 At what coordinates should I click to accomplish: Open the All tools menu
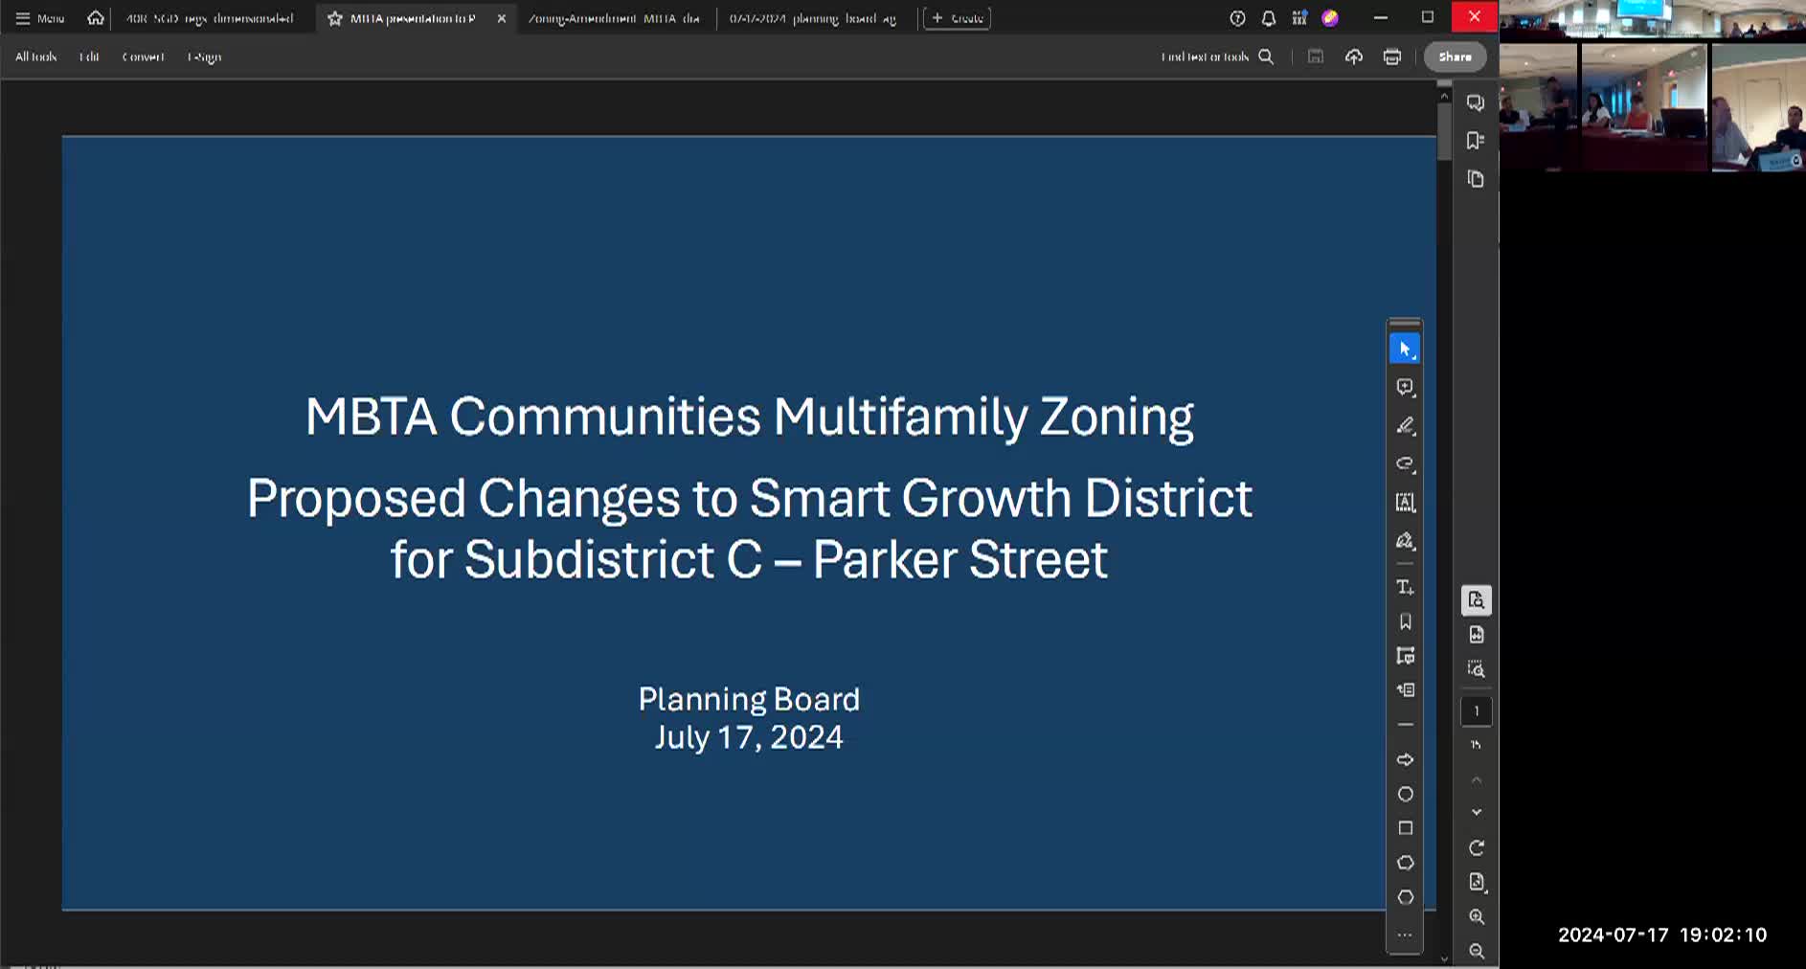pos(35,56)
